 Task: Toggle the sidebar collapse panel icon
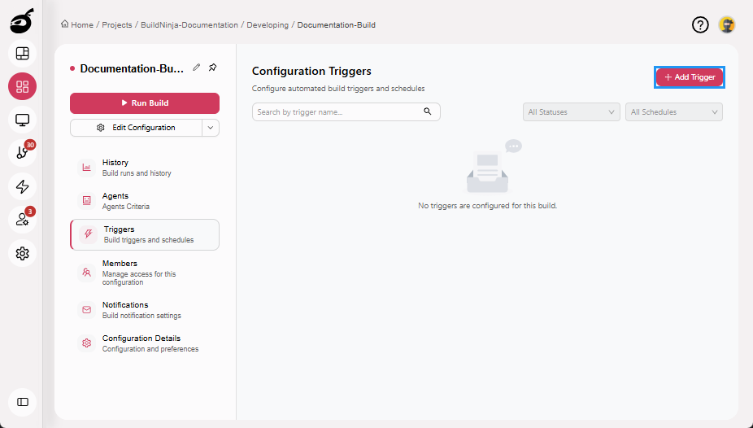22,401
